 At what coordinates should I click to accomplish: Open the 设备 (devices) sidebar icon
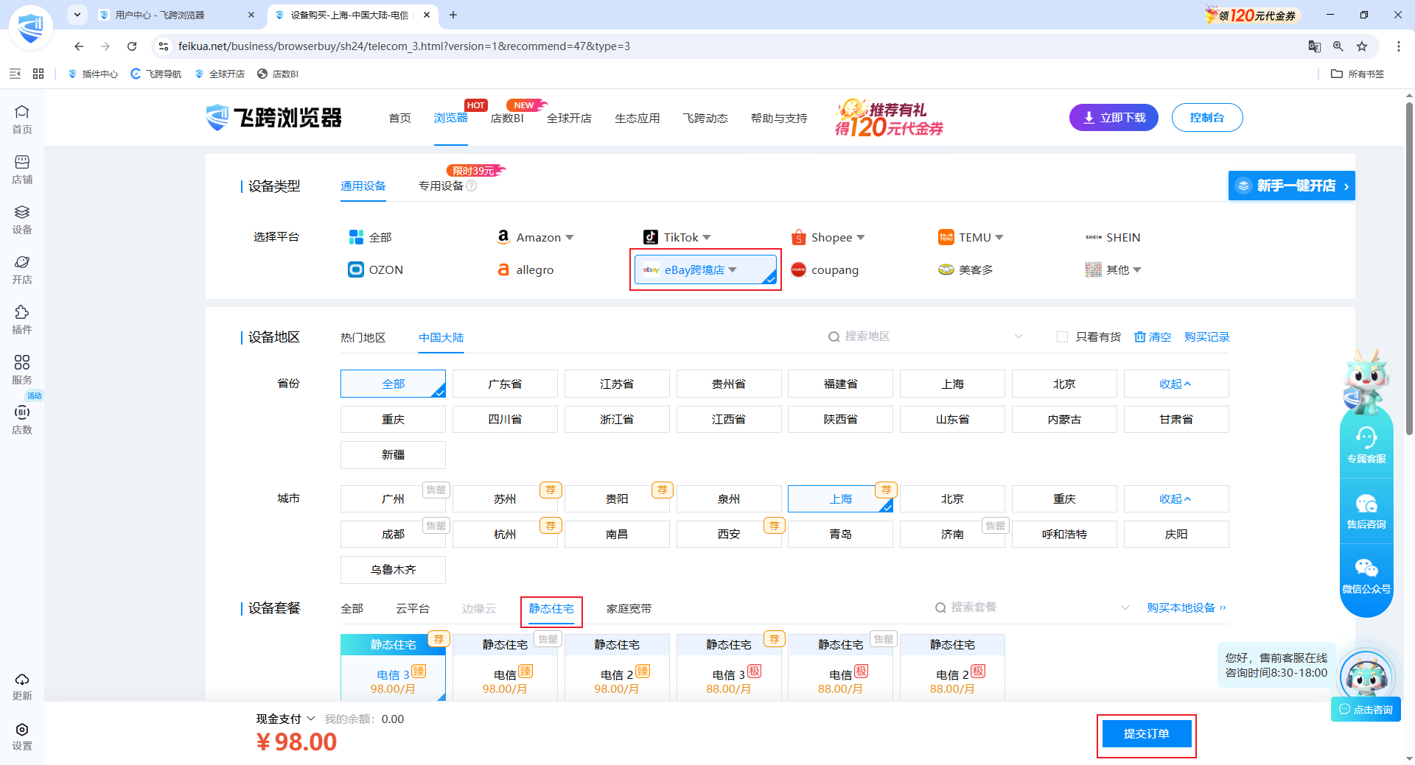[x=22, y=219]
